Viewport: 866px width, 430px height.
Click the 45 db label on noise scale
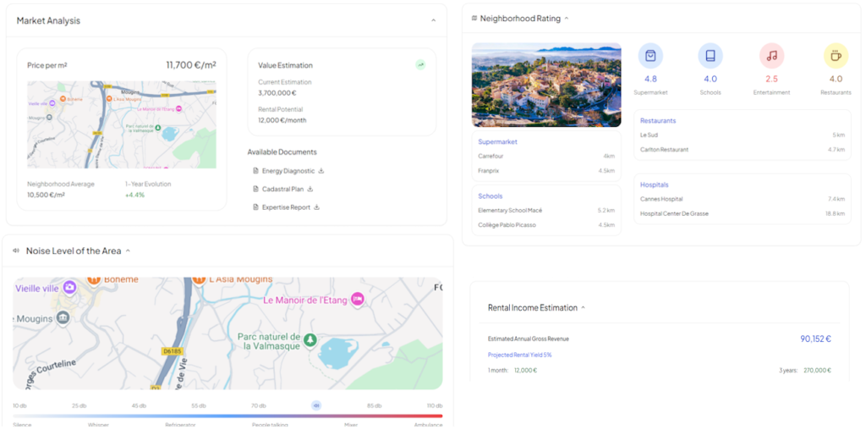click(x=139, y=405)
